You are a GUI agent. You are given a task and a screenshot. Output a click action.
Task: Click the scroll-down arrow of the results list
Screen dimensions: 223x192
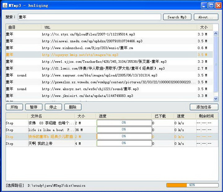216,98
